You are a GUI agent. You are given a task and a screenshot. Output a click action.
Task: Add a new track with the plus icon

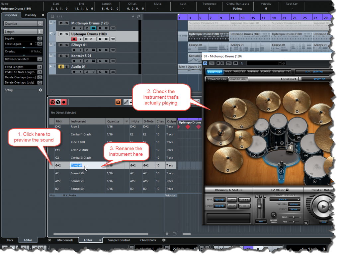pyautogui.click(x=133, y=16)
